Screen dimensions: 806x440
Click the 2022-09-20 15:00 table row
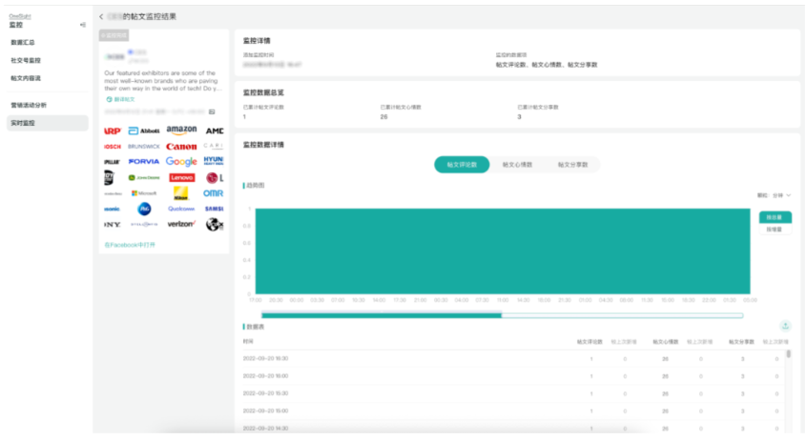tap(514, 411)
